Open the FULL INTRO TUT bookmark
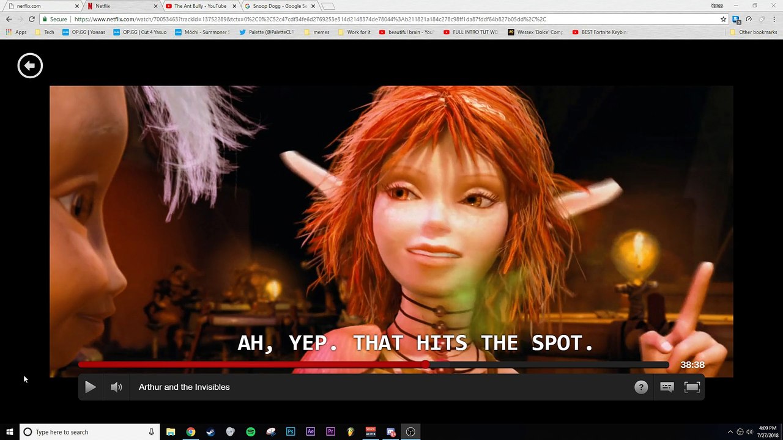Screen dimensions: 783x440 tap(471, 32)
